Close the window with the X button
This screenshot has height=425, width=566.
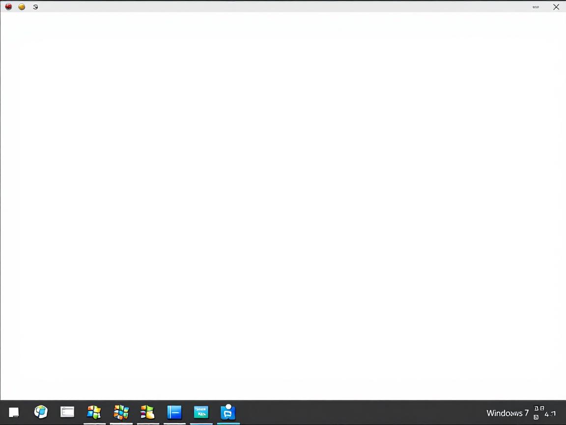pos(556,7)
